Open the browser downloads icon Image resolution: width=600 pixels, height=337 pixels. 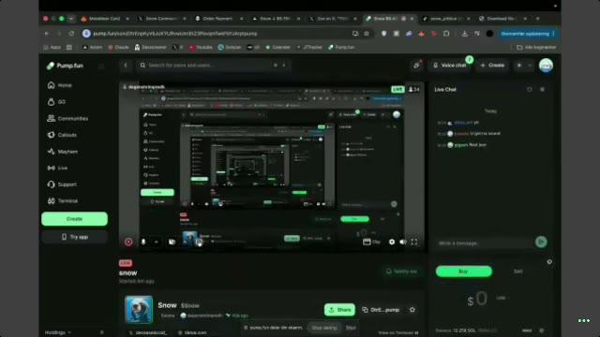pyautogui.click(x=465, y=34)
